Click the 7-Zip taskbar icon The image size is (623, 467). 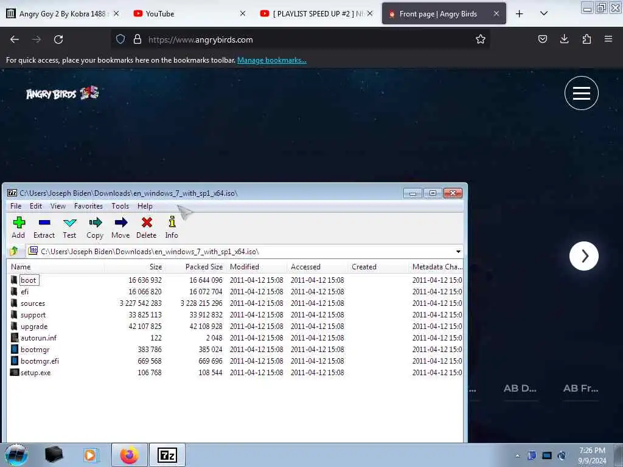[167, 455]
